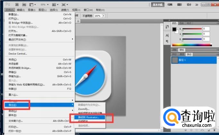Open the Screen Mode dropdown
219x135 pixels.
pos(65,5)
